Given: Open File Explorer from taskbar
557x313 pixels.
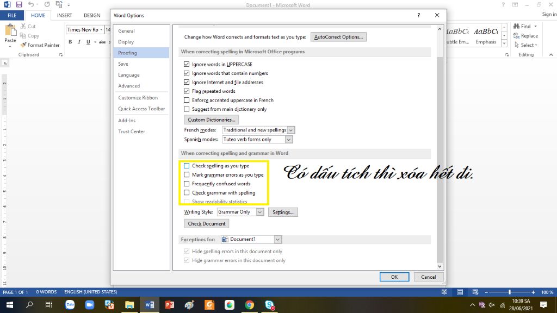Looking at the screenshot, I should 129,305.
